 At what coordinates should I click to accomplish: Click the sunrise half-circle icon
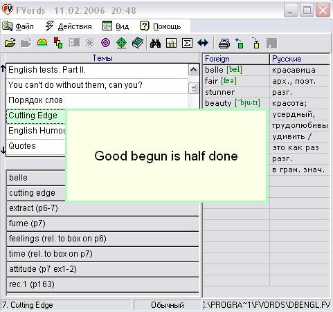click(42, 43)
